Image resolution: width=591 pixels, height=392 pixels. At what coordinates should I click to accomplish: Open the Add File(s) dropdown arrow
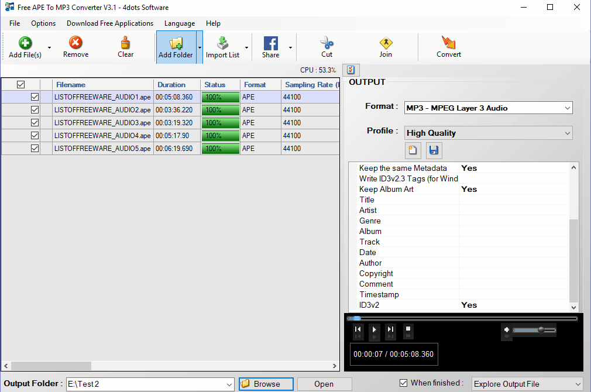click(x=49, y=47)
